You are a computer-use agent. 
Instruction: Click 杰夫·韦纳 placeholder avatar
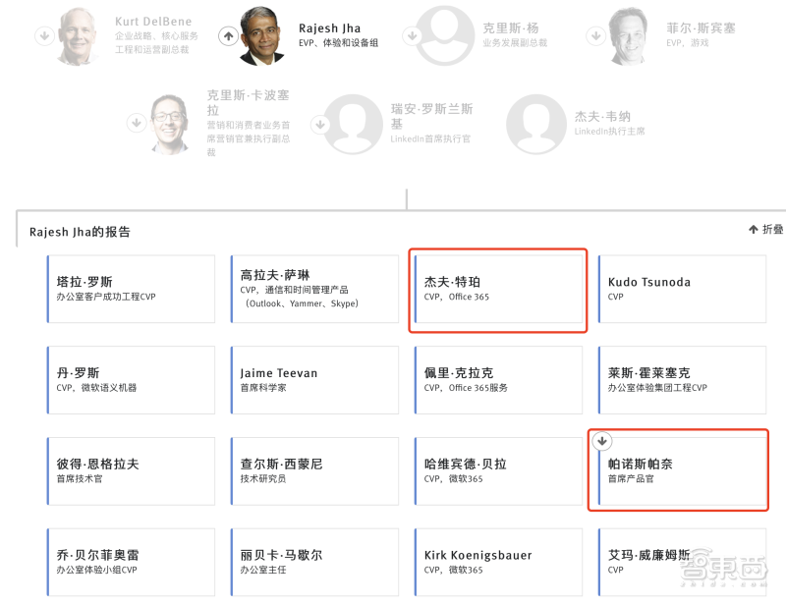pyautogui.click(x=535, y=125)
